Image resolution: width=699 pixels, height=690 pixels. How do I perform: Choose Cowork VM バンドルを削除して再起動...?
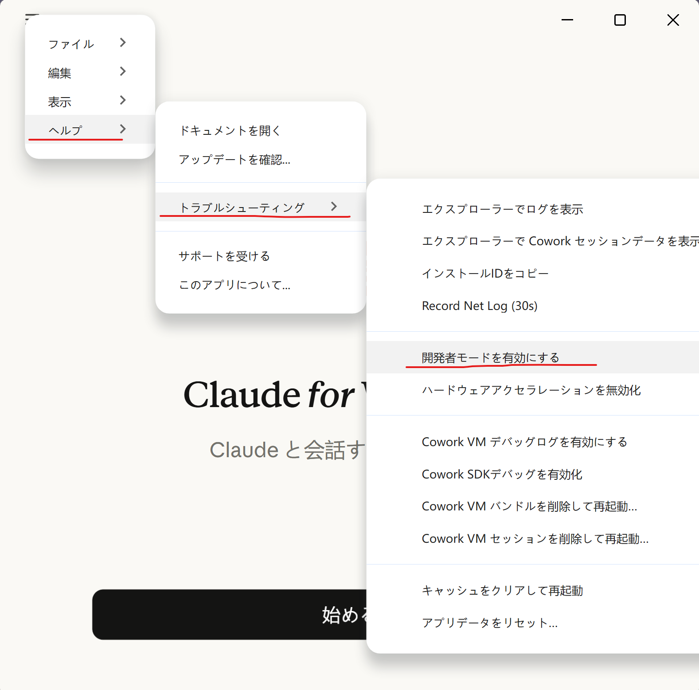533,506
